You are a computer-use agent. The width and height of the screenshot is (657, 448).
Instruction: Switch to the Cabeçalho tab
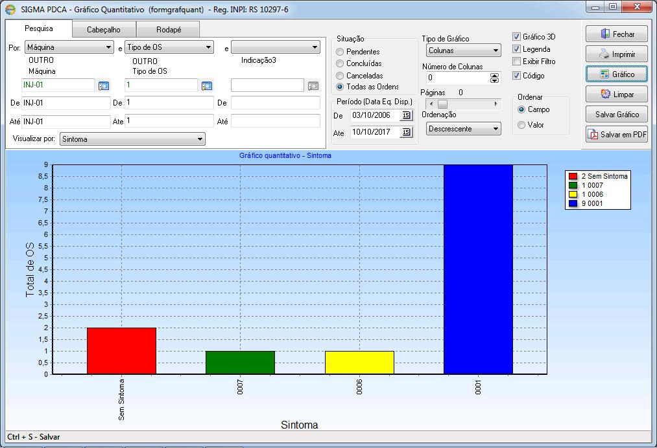click(x=104, y=30)
